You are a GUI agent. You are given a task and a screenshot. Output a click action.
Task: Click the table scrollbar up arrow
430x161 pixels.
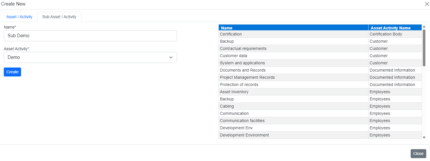click(424, 27)
